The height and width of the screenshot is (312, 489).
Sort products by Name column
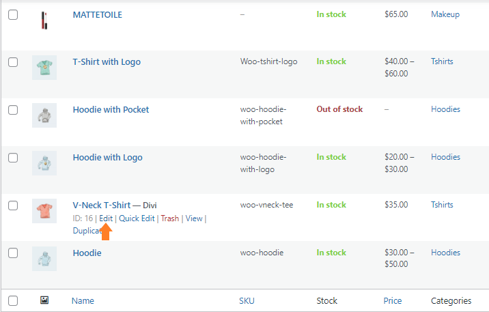click(x=83, y=301)
